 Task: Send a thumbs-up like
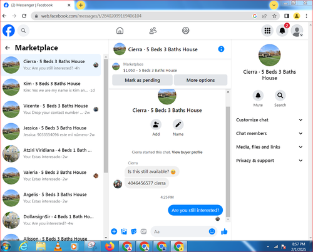coord(224,231)
